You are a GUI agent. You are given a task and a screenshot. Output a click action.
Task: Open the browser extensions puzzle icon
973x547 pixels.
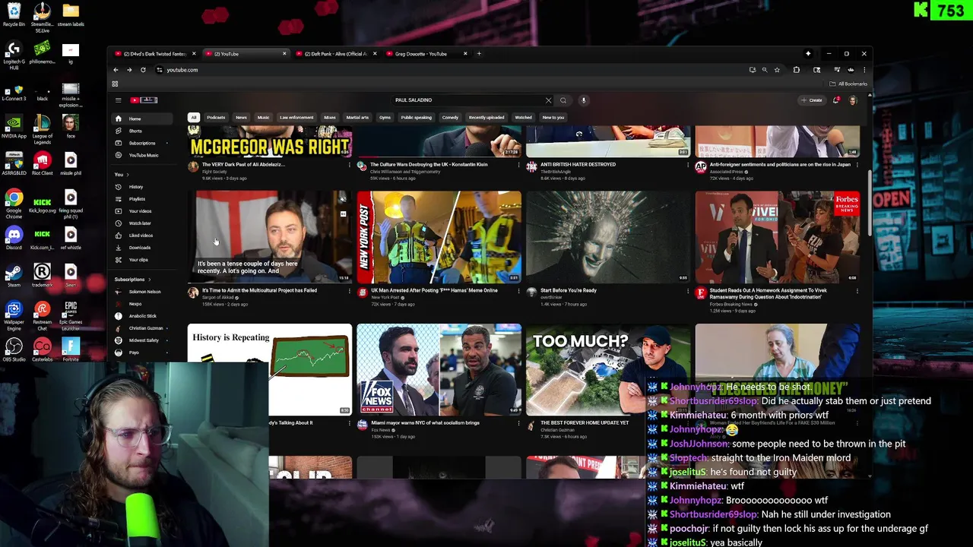click(x=796, y=70)
